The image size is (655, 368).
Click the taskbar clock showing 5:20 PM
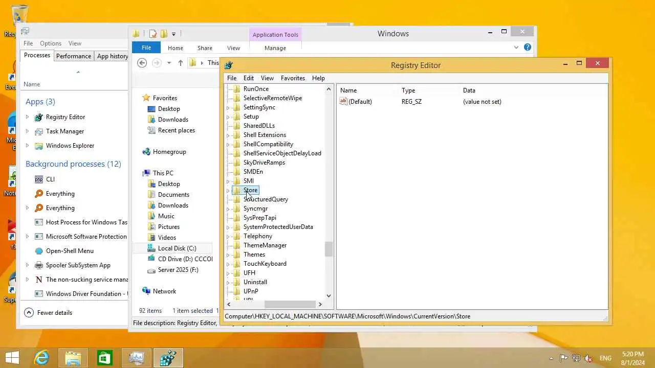pyautogui.click(x=634, y=354)
